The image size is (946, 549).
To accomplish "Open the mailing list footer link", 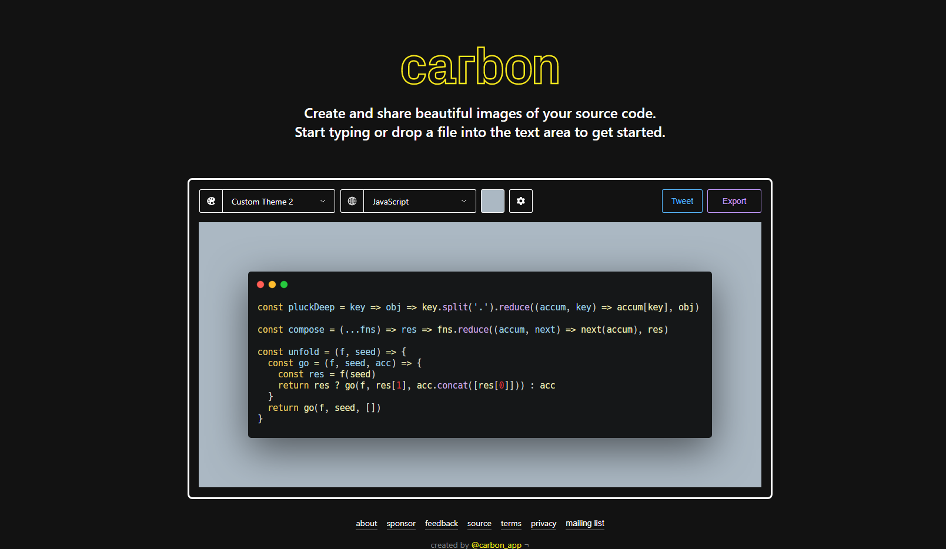I will pyautogui.click(x=585, y=524).
